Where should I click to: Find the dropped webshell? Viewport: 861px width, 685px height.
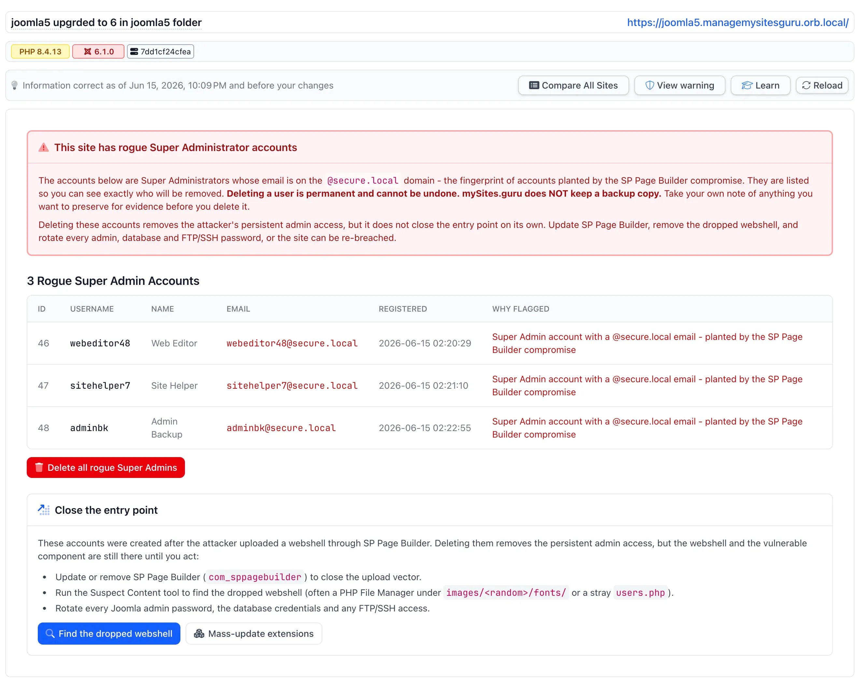[109, 633]
